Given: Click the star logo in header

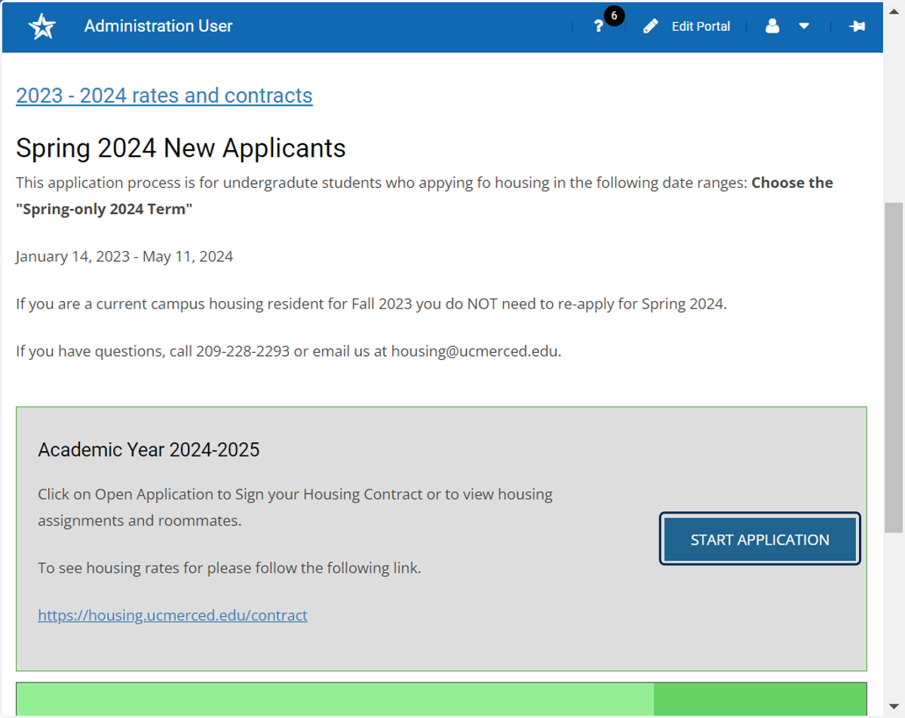Looking at the screenshot, I should tap(42, 26).
